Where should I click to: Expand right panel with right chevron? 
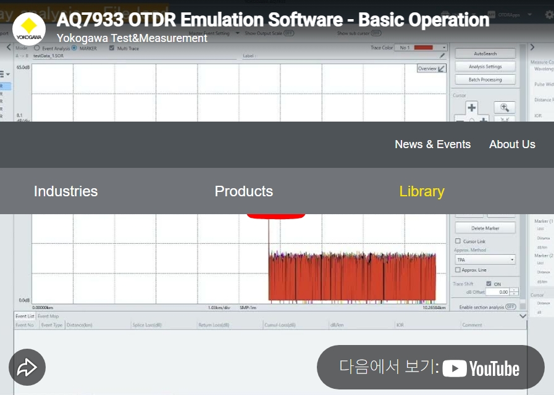(532, 48)
